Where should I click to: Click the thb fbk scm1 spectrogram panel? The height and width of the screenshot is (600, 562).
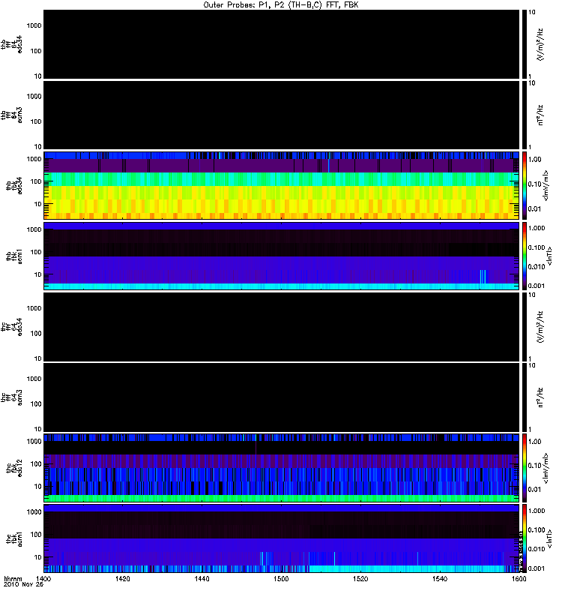tap(281, 256)
